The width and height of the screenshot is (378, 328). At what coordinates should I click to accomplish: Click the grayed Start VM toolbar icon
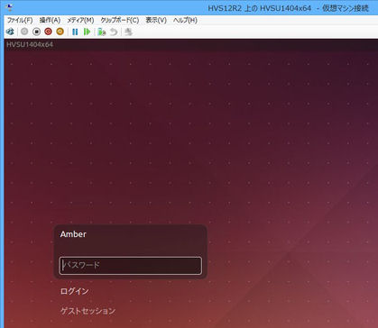point(24,32)
